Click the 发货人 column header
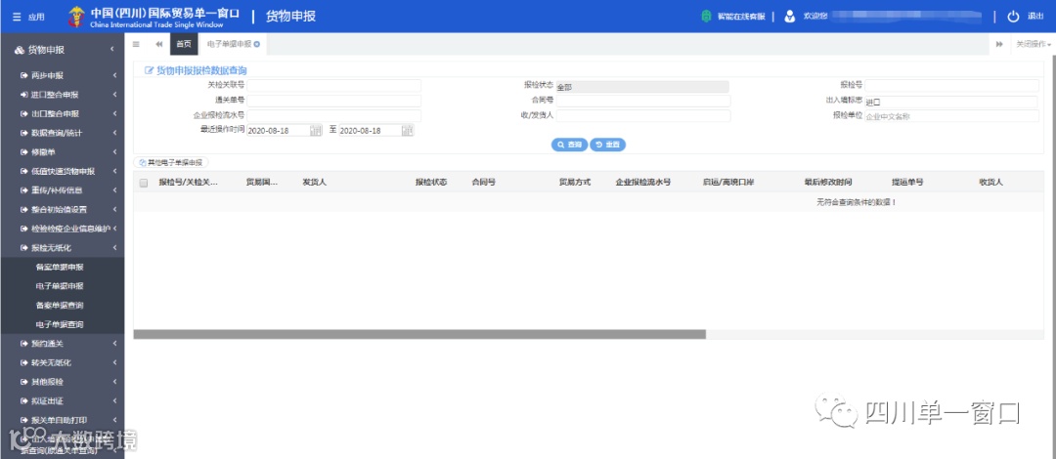 pos(315,183)
